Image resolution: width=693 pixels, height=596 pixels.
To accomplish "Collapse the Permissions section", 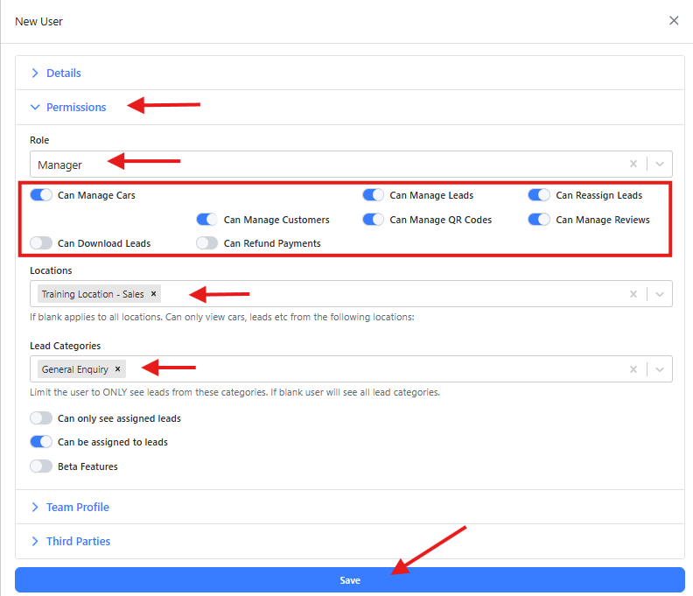I will [75, 108].
